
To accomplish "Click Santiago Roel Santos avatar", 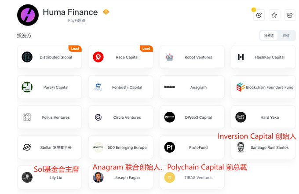I will point(241,147).
